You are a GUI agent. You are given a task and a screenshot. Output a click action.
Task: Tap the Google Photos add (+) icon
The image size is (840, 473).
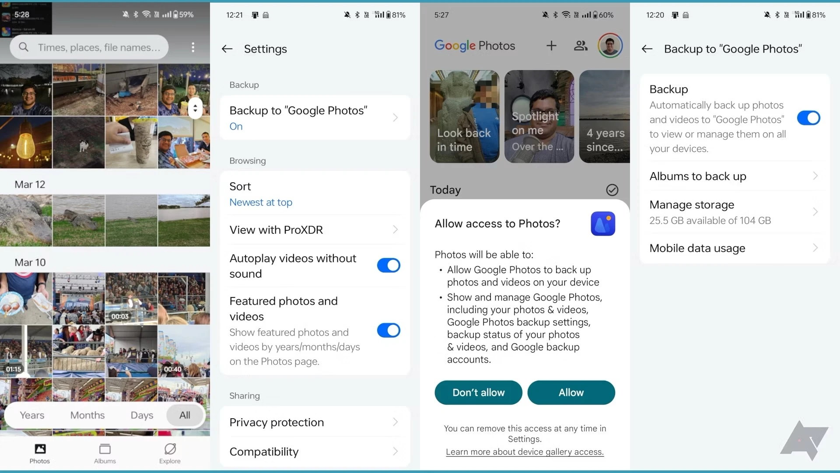(551, 46)
